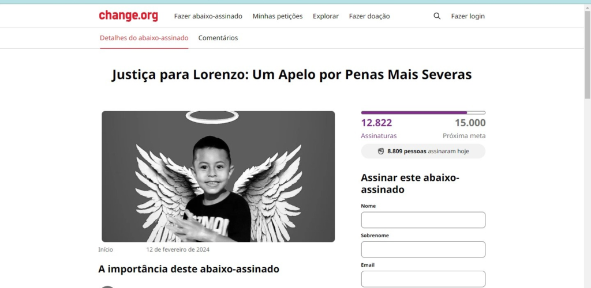Click the 8.809 pessoas assinaram hoje badge
This screenshot has height=288, width=591.
click(423, 151)
